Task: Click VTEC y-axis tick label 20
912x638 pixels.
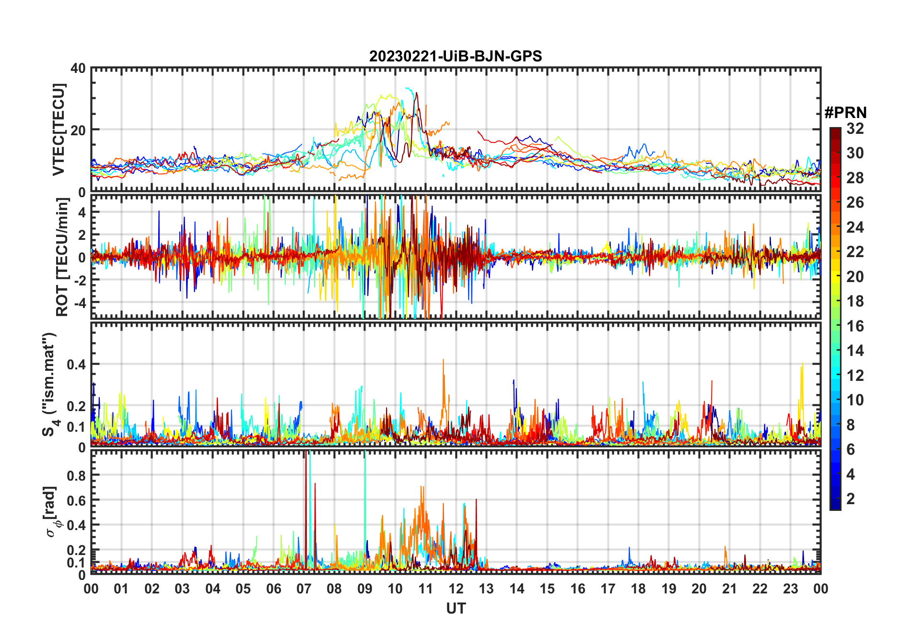Action: pyautogui.click(x=78, y=130)
